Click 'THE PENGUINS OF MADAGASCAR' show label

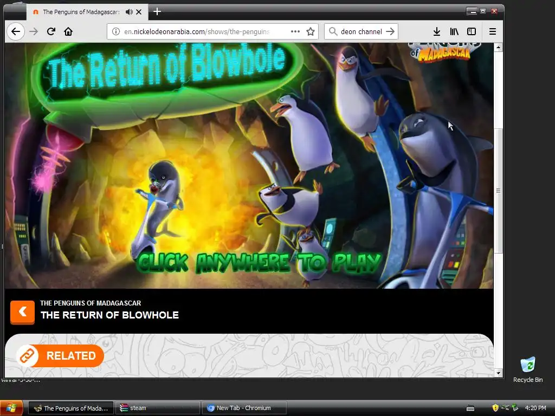pos(91,303)
